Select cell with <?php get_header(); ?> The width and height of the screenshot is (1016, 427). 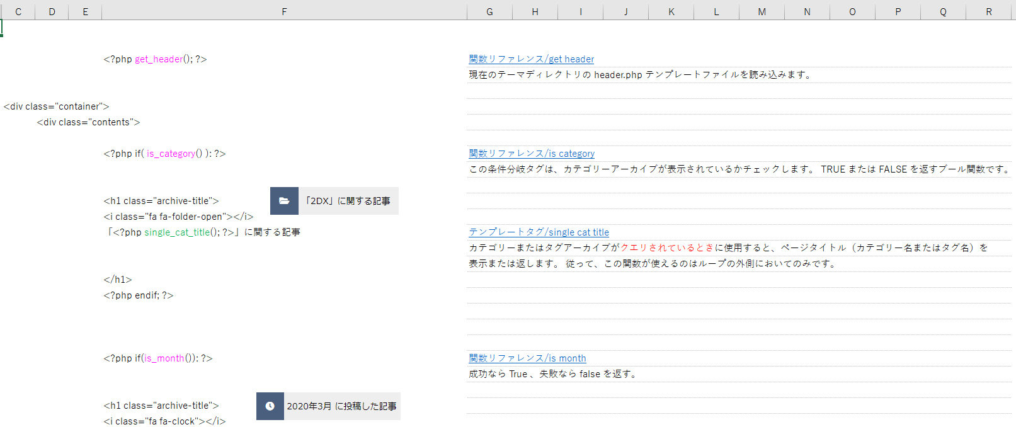coord(155,59)
